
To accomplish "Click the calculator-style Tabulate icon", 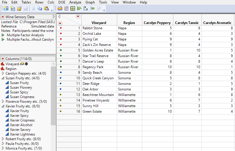I will pos(66,8).
